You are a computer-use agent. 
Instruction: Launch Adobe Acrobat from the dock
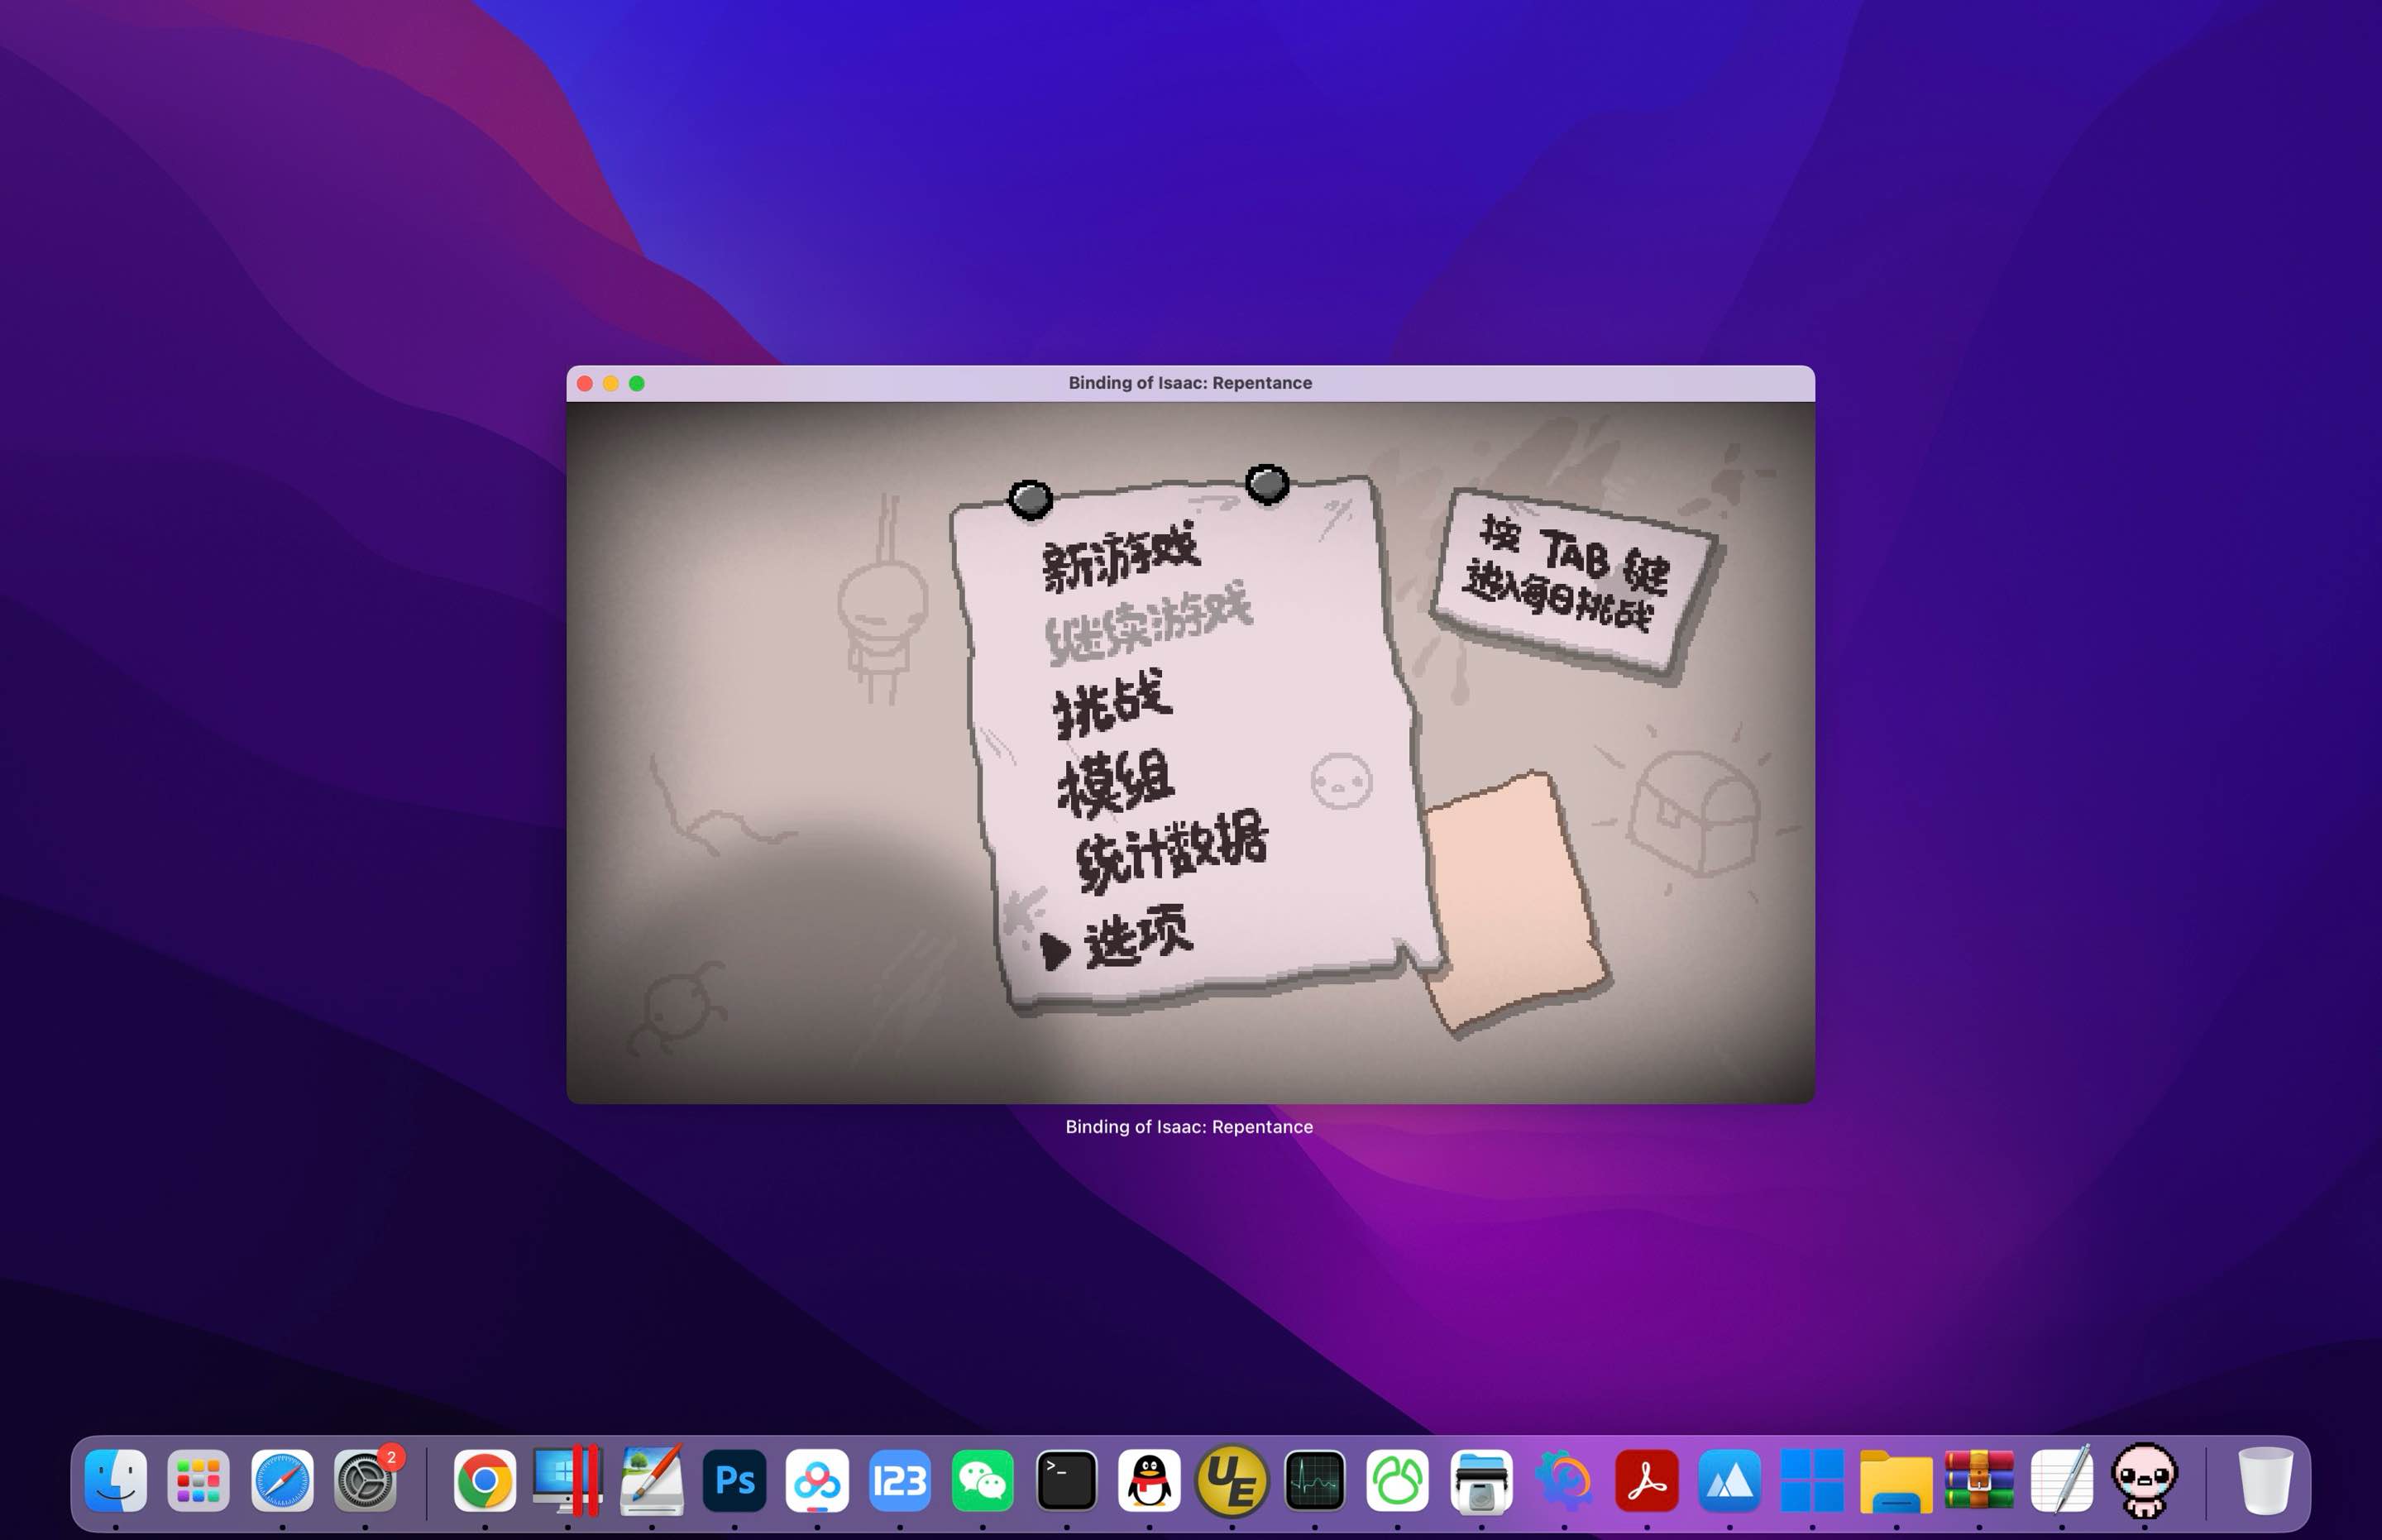[1647, 1480]
